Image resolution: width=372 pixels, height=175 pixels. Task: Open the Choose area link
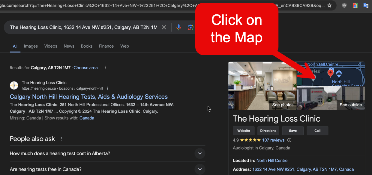pyautogui.click(x=85, y=68)
